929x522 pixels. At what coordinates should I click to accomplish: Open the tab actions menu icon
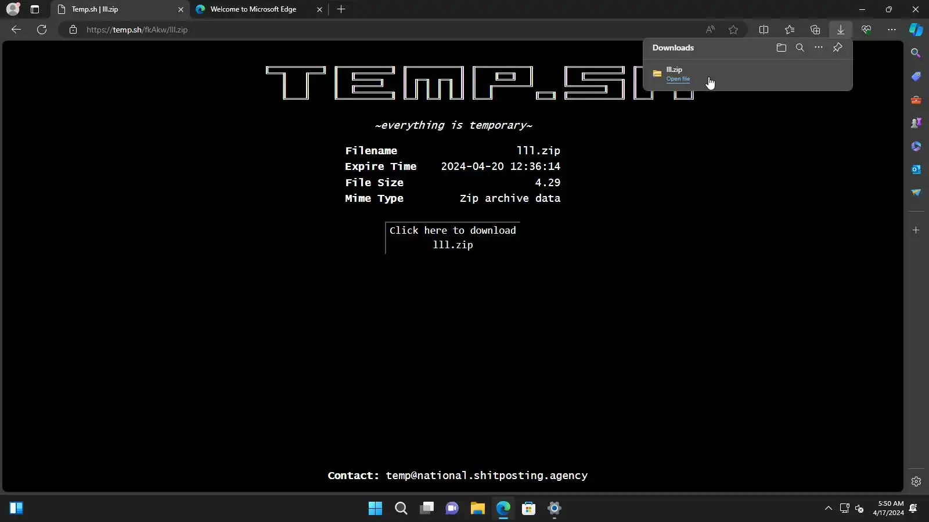[35, 9]
